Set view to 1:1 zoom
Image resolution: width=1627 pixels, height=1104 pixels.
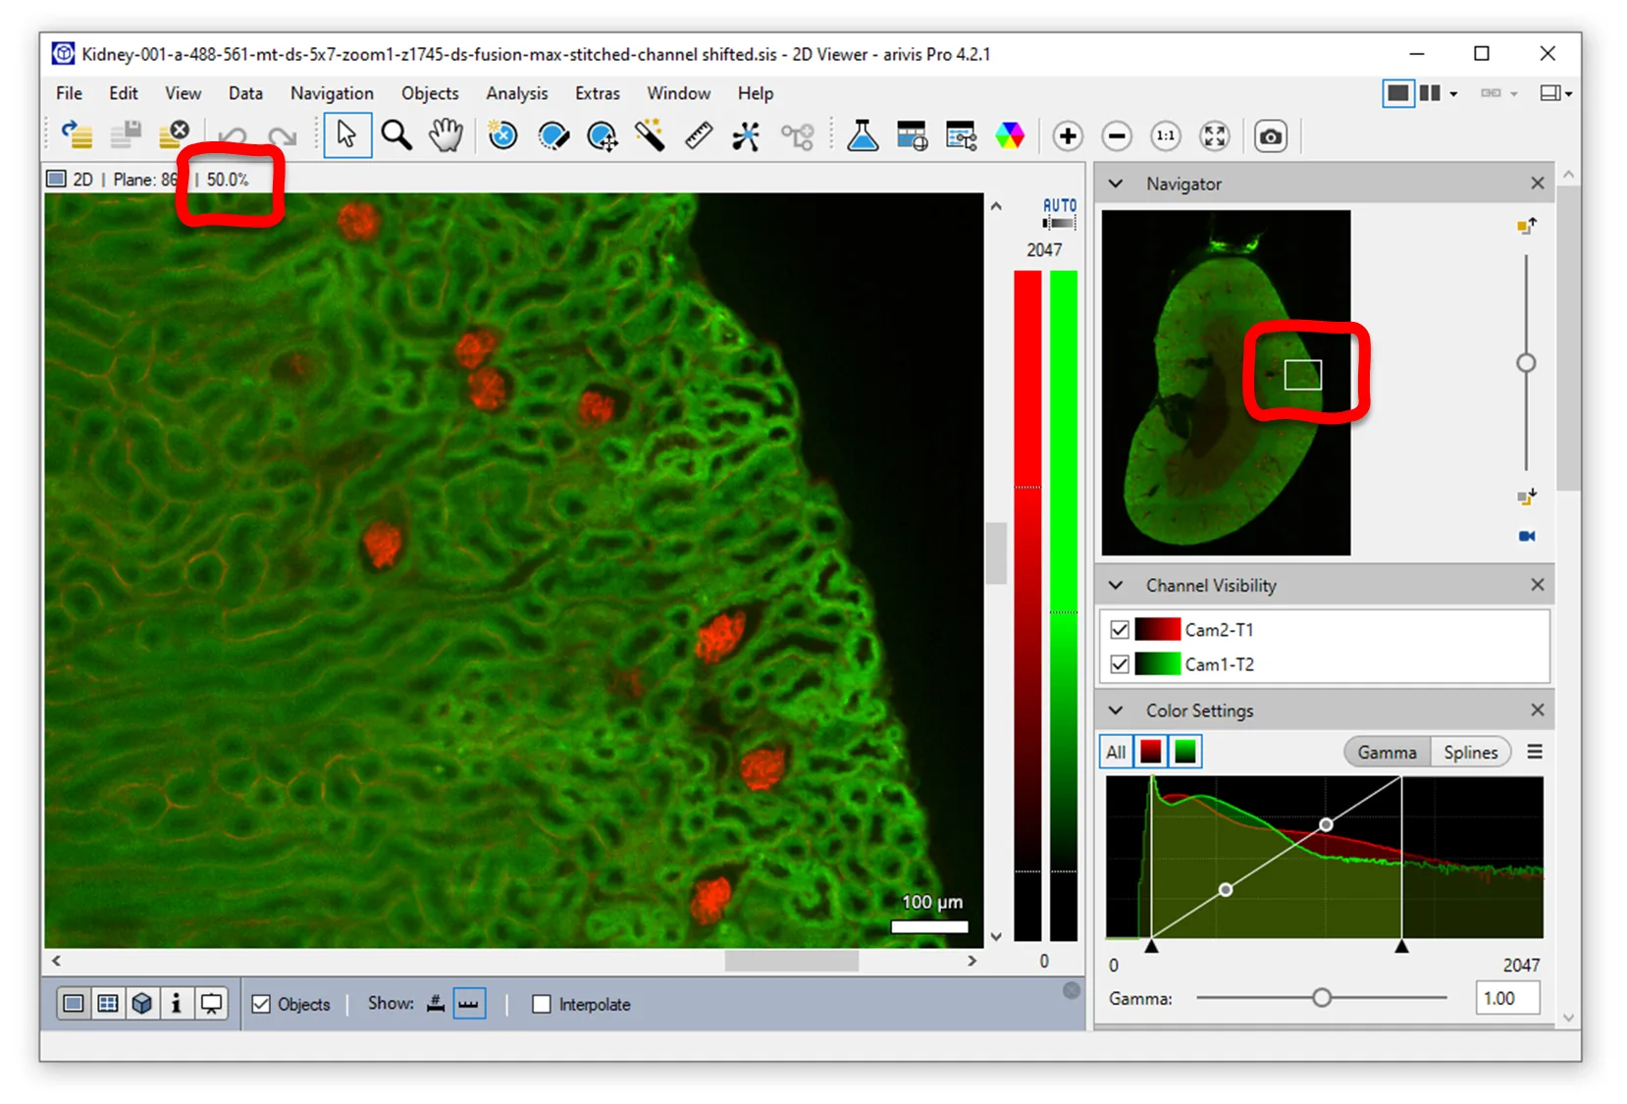1165,135
